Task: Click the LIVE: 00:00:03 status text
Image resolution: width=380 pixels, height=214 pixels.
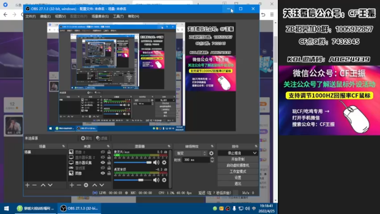Action: pos(111,193)
